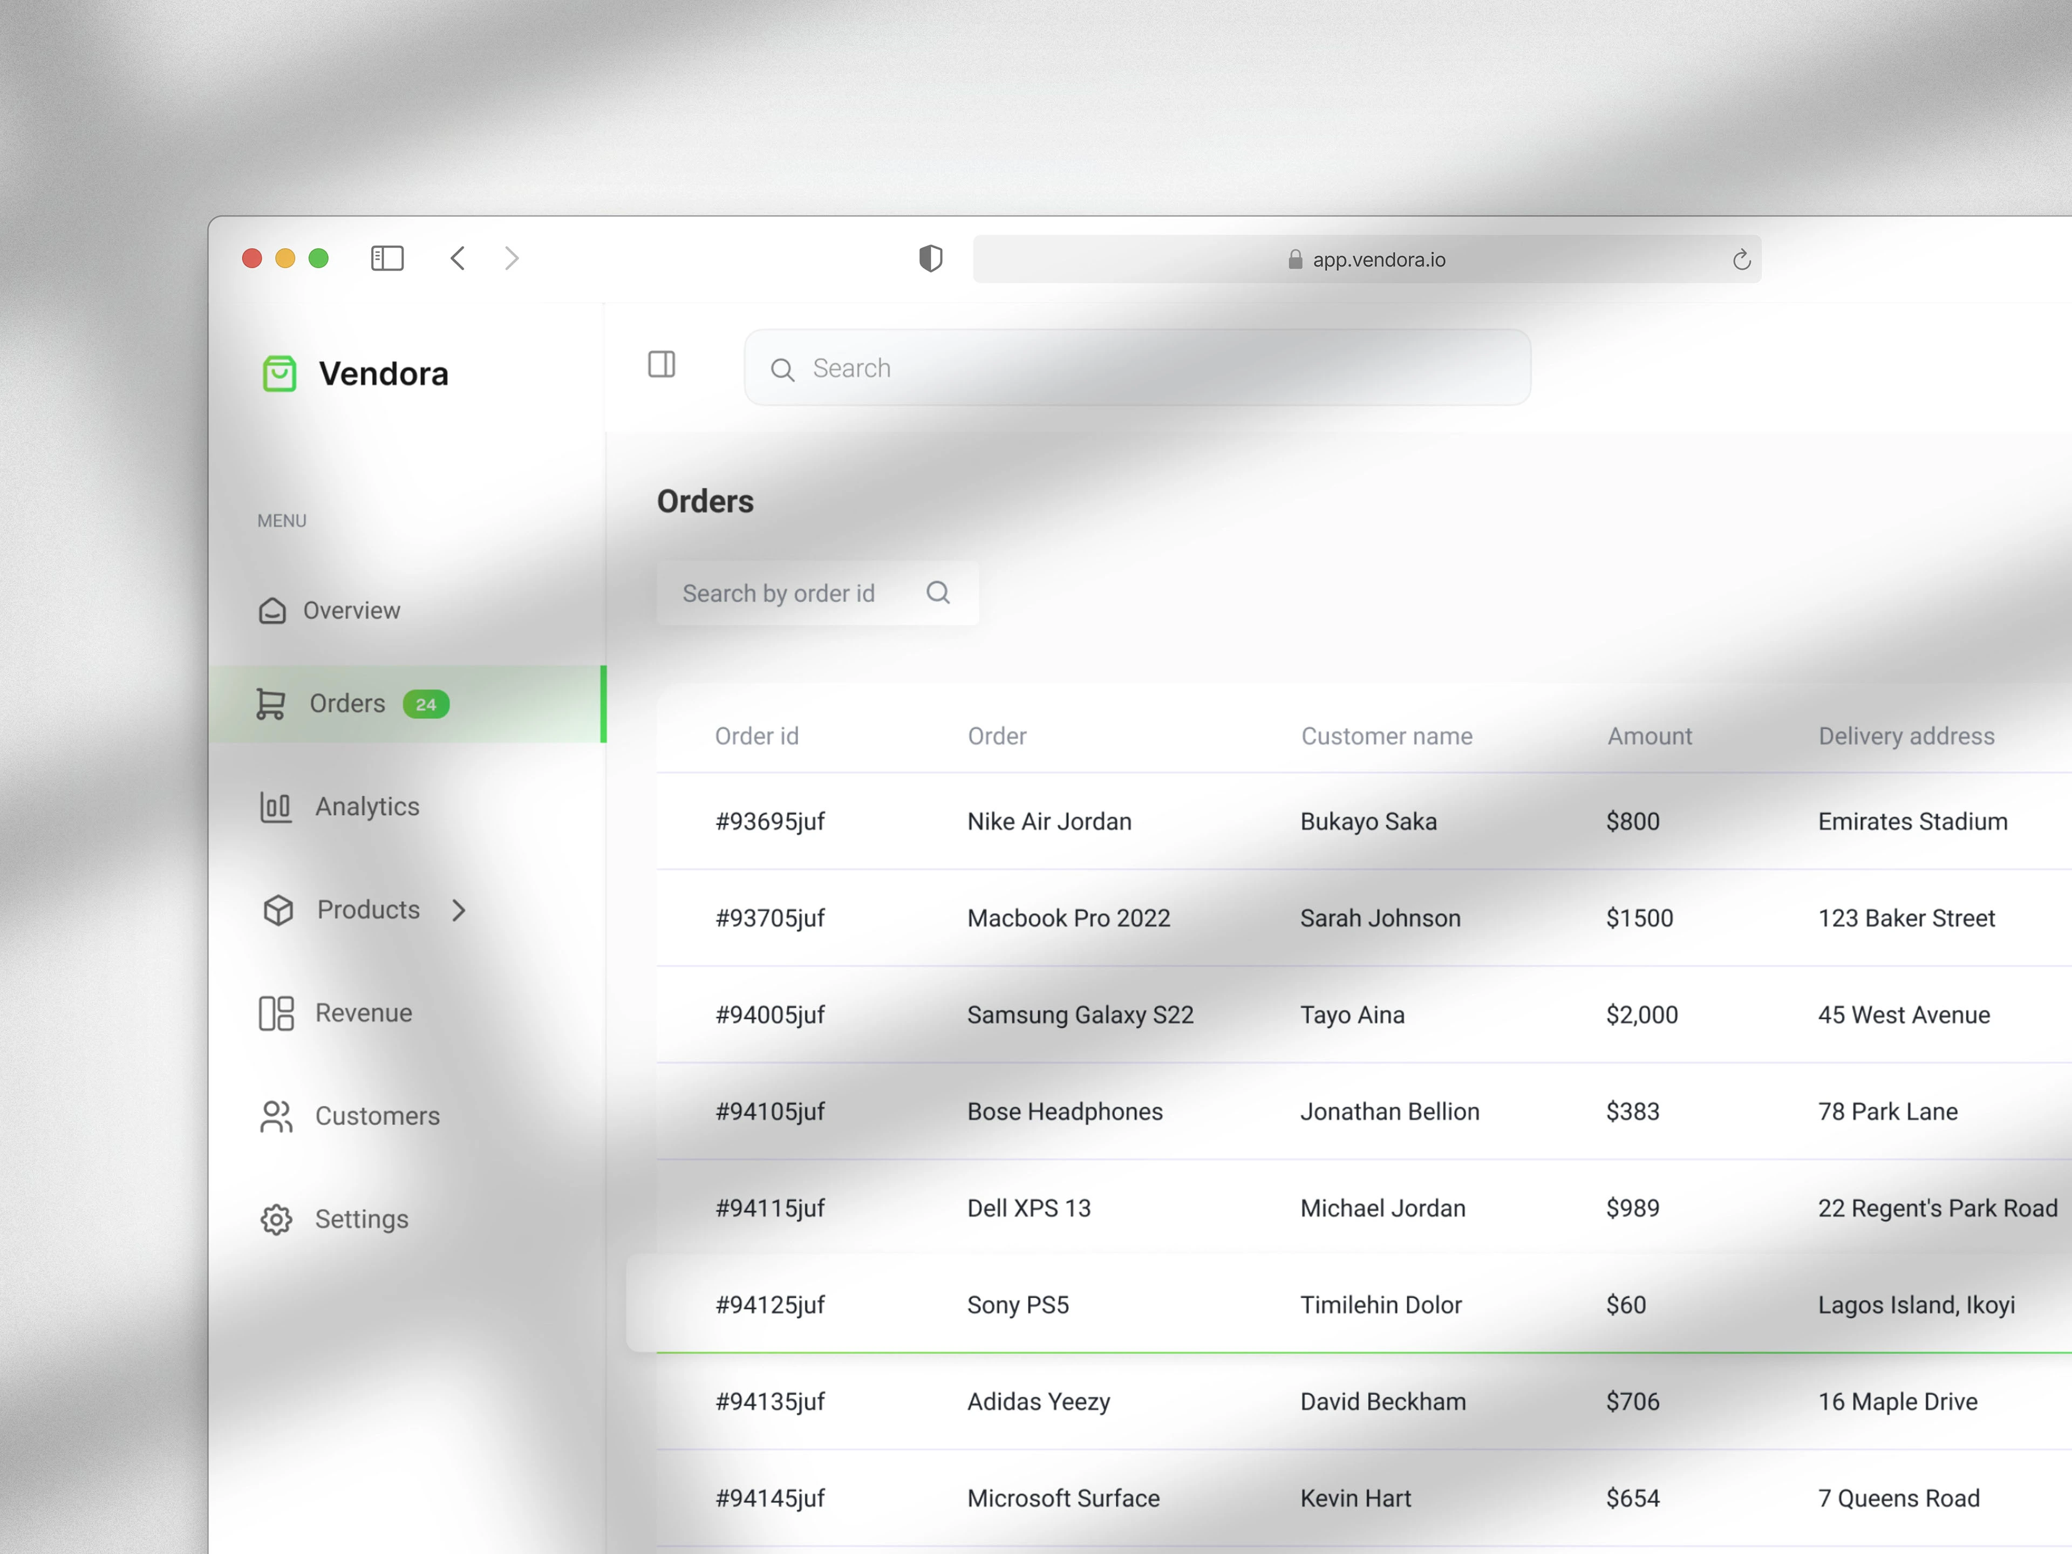Click the browser forward arrow

(x=512, y=258)
